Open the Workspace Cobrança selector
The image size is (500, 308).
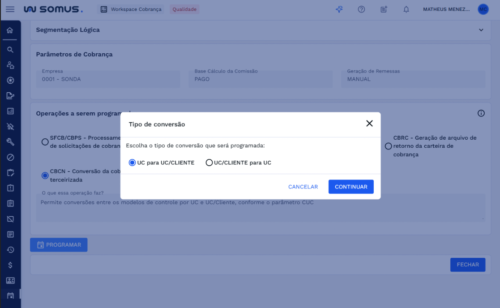coord(131,9)
